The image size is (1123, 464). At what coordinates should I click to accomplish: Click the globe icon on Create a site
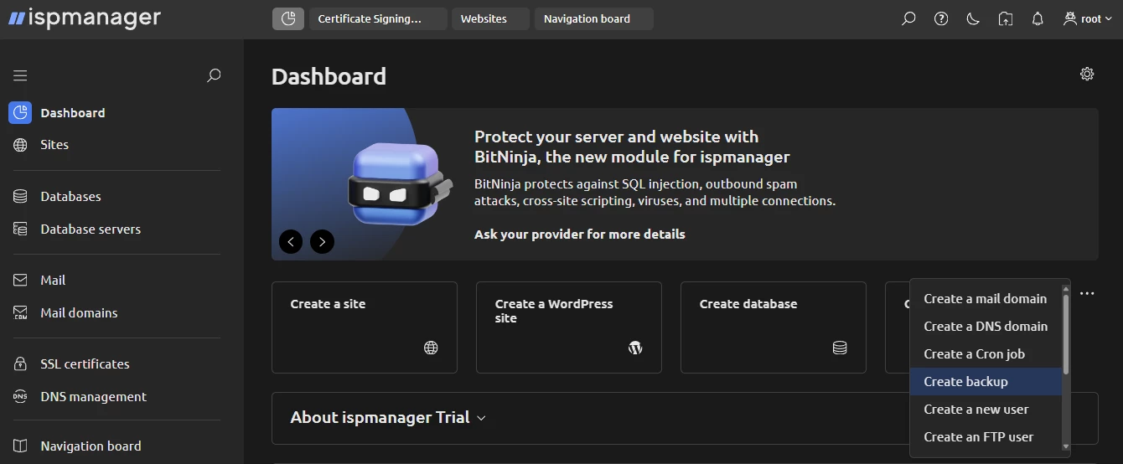click(431, 348)
